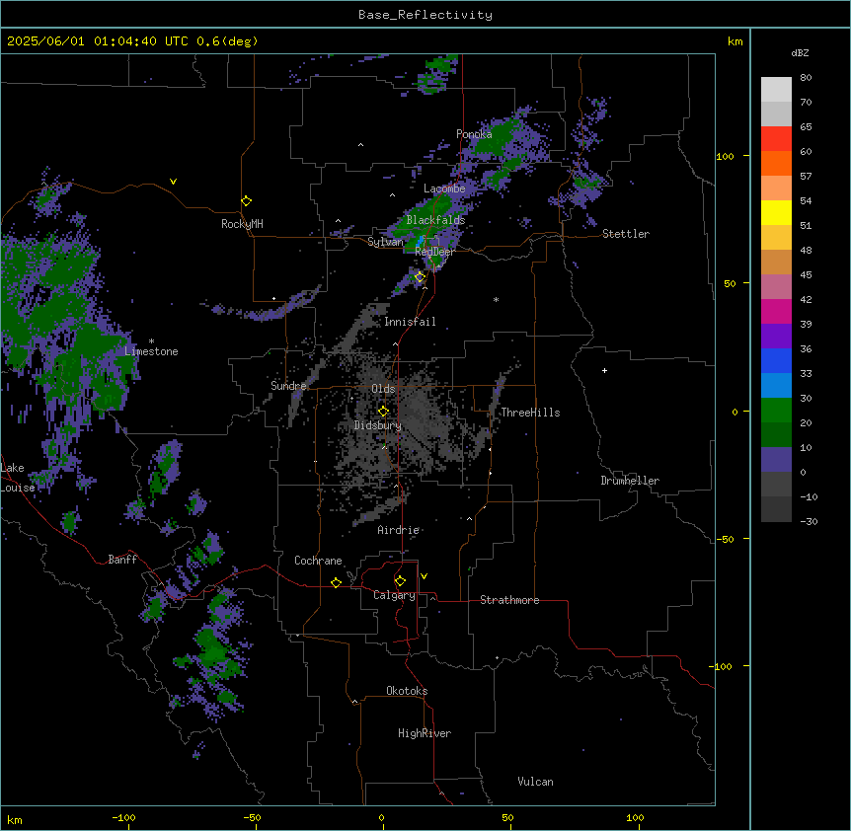The width and height of the screenshot is (851, 831).
Task: Click the Airdrie city label
Action: (398, 530)
